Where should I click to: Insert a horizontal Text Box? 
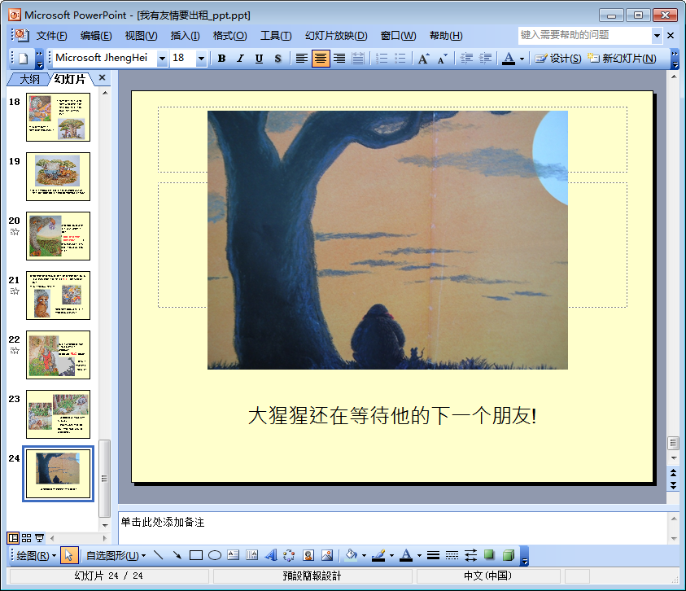(x=234, y=555)
